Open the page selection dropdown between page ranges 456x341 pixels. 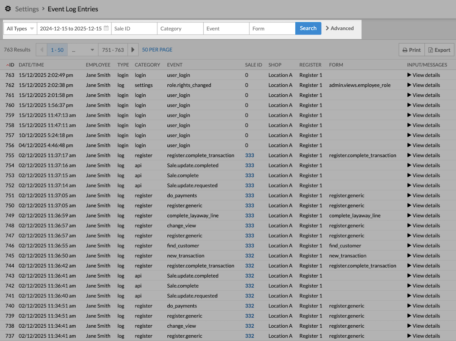tap(82, 49)
